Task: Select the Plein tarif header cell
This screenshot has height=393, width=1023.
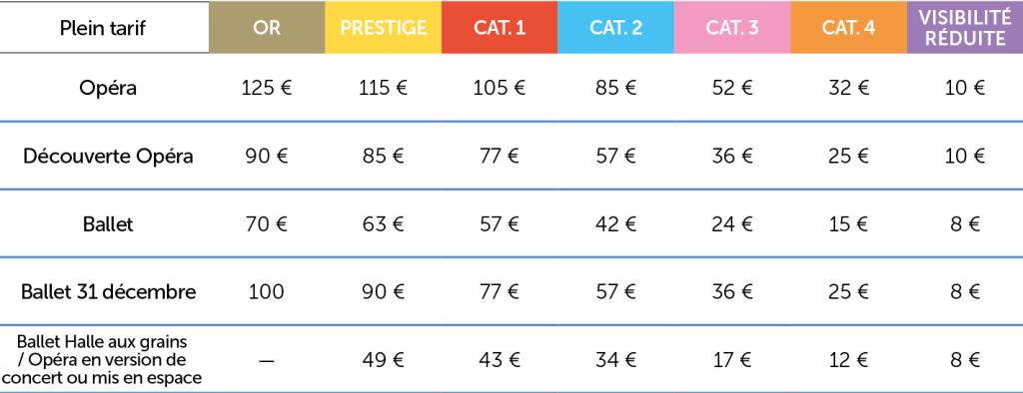Action: tap(104, 27)
